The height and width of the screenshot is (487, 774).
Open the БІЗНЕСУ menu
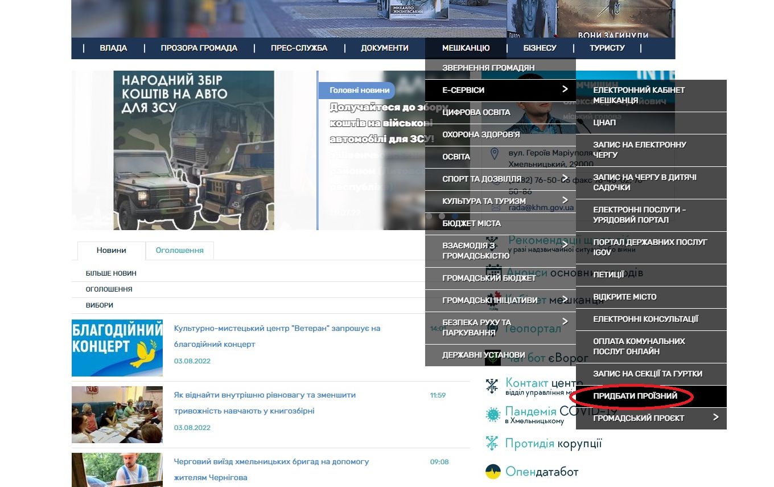coord(540,48)
